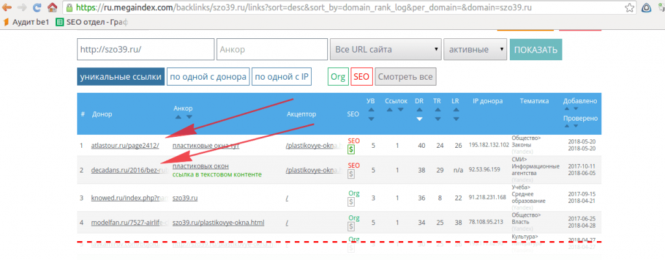
Task: Click the IP 91.218.231.168 cell
Action: [x=487, y=197]
